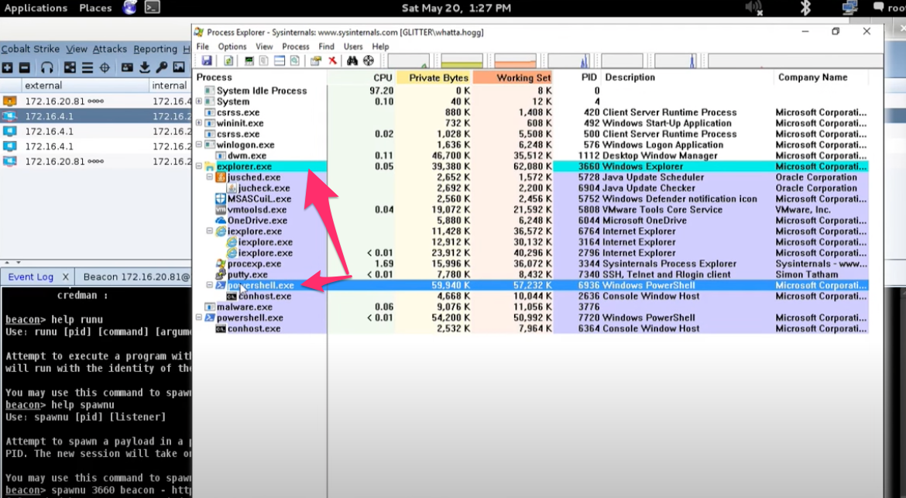Viewport: 906px width, 498px height.
Task: Click the volume muted icon in the top panel
Action: [x=754, y=8]
